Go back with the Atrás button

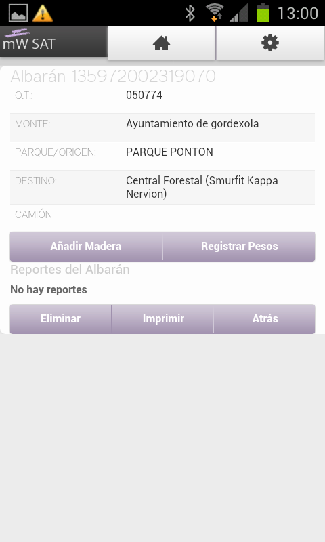(265, 318)
